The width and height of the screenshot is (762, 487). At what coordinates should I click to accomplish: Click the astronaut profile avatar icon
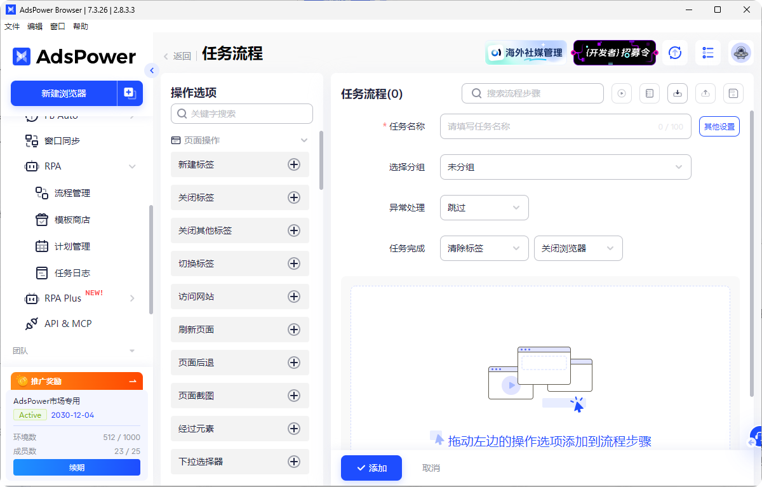click(x=740, y=53)
